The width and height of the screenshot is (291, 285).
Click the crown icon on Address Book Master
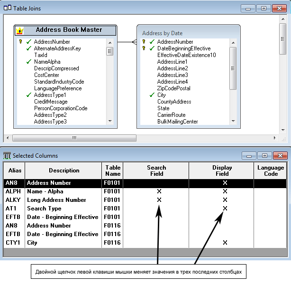coord(20,30)
